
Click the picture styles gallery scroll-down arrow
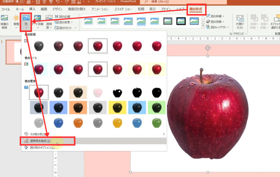tap(203, 21)
